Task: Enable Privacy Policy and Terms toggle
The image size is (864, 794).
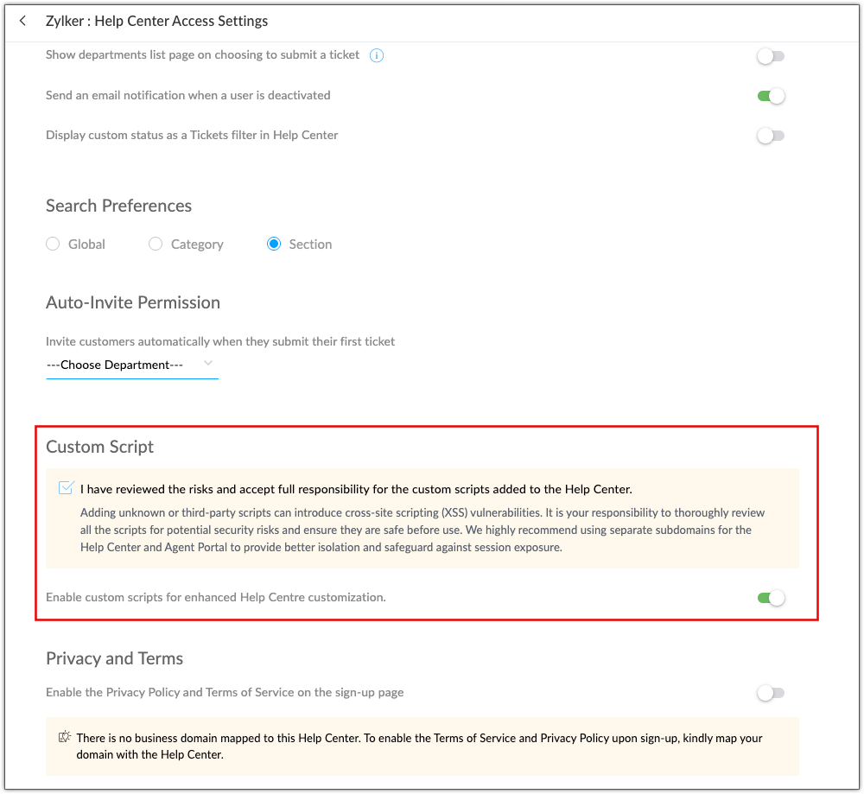Action: pyautogui.click(x=770, y=693)
